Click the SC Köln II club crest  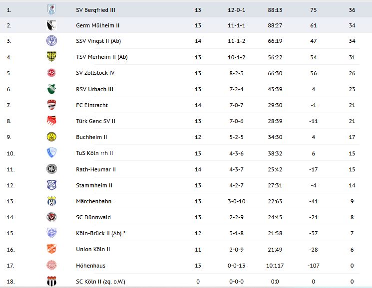click(x=51, y=281)
